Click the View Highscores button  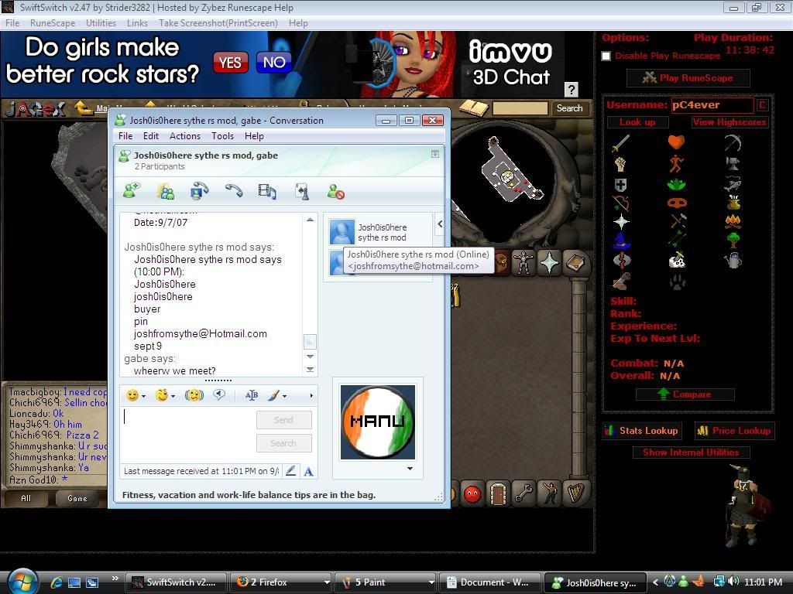[x=729, y=122]
